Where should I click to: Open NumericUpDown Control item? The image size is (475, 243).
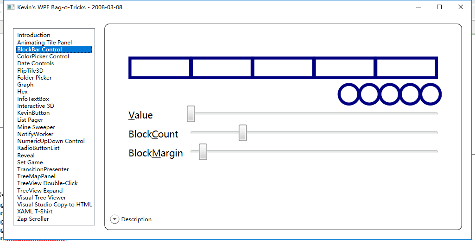tap(51, 141)
